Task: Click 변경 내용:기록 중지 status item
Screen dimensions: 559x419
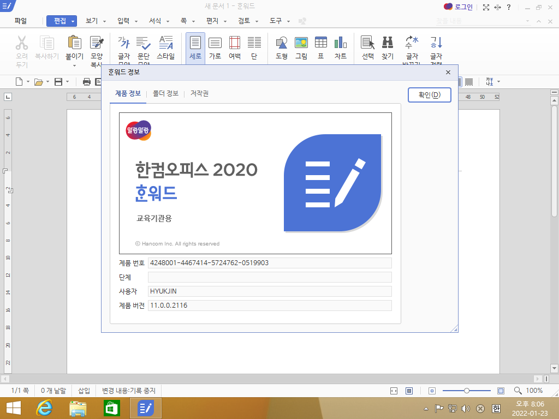Action: [129, 391]
